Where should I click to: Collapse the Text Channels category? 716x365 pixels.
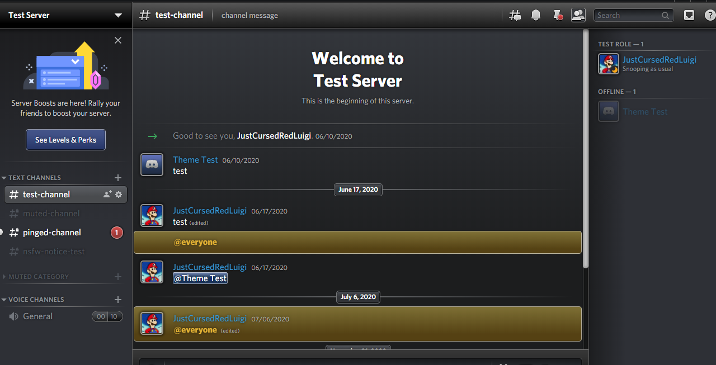tap(34, 178)
